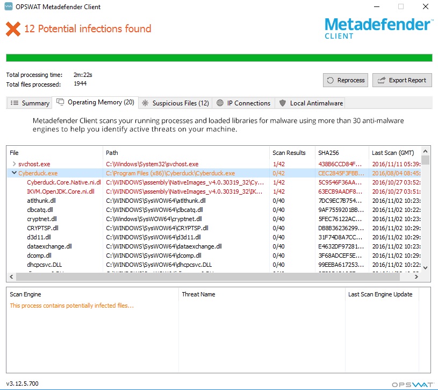The width and height of the screenshot is (438, 390).
Task: Open the IP Connections tab
Action: point(243,103)
